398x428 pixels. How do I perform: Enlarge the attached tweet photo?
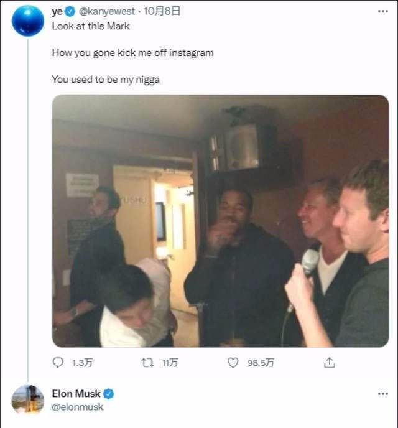(220, 221)
